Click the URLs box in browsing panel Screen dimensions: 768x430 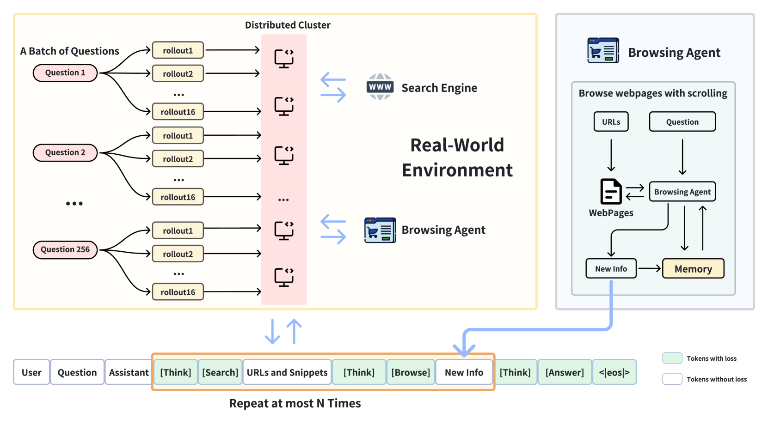(x=611, y=121)
